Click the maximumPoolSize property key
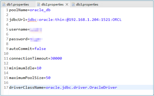Screen dimensions: 154x96 tap(26, 78)
